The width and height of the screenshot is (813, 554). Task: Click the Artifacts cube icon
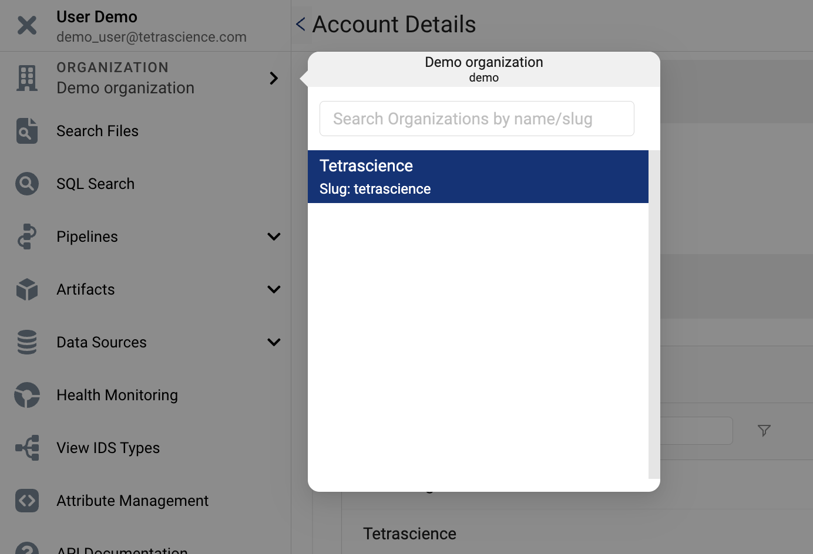(27, 289)
